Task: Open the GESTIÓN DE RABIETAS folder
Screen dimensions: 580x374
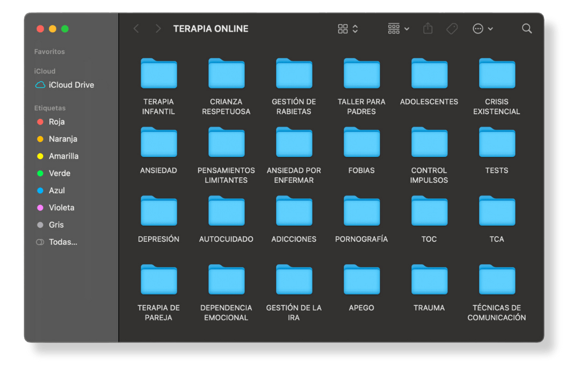Action: [294, 73]
